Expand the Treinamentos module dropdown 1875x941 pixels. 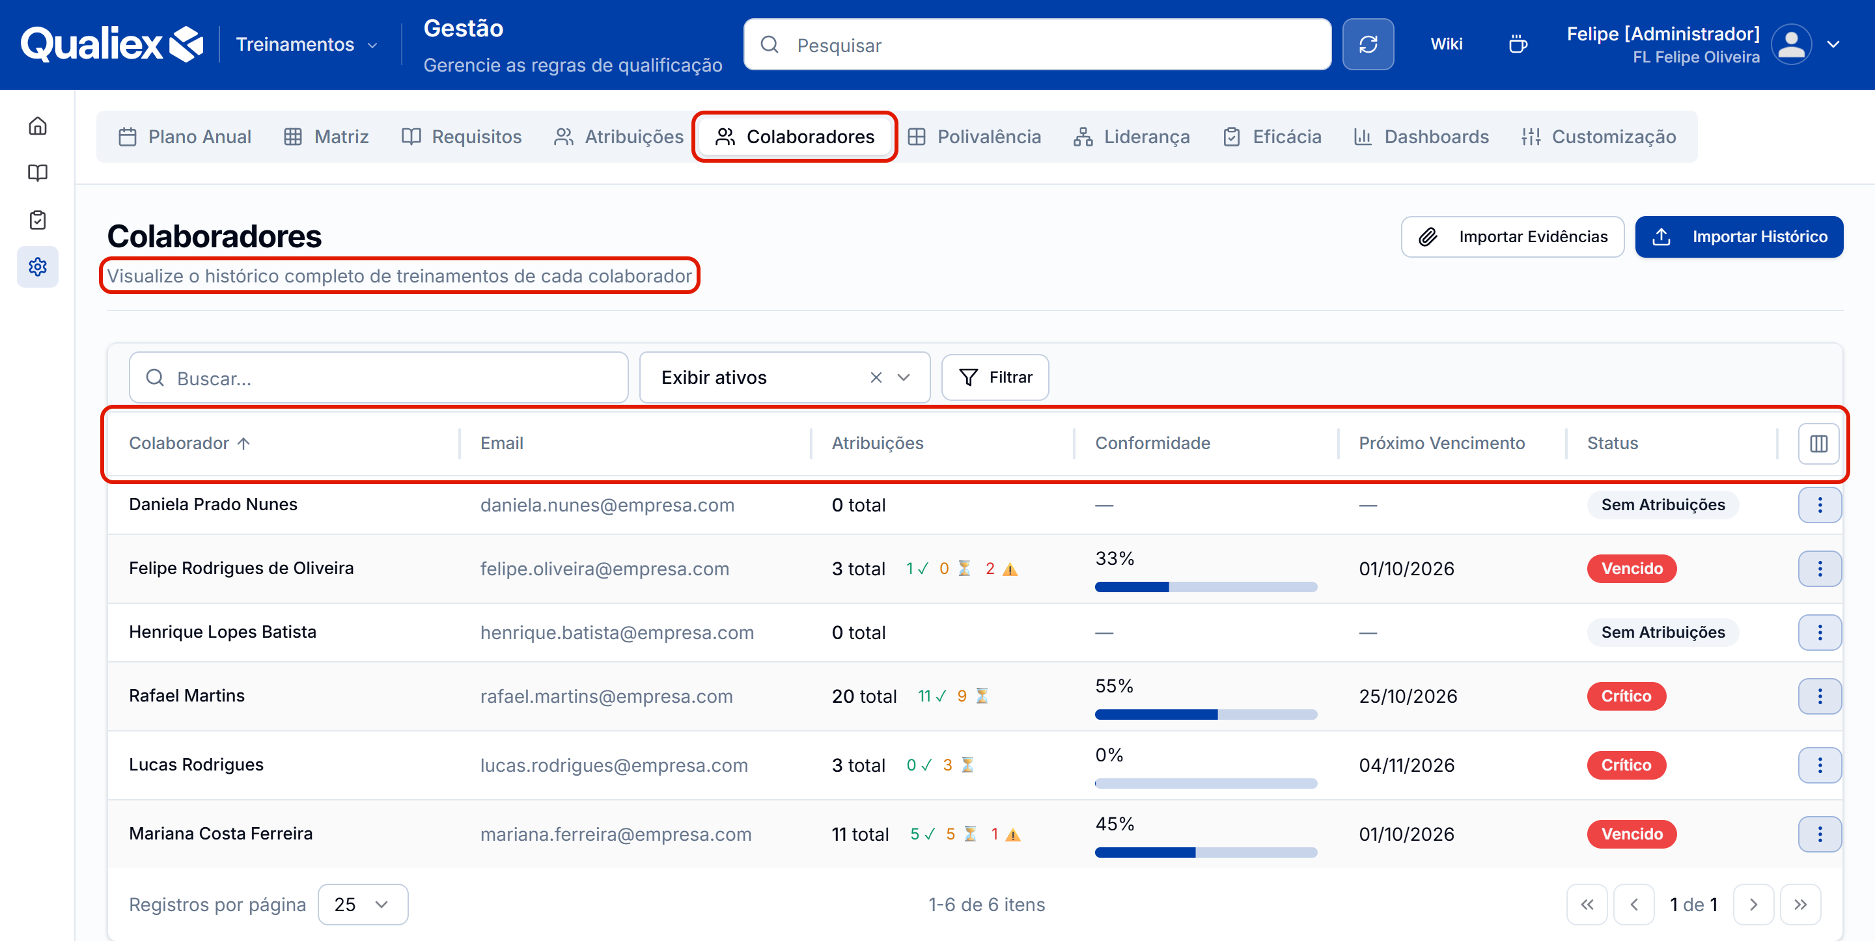(x=307, y=44)
